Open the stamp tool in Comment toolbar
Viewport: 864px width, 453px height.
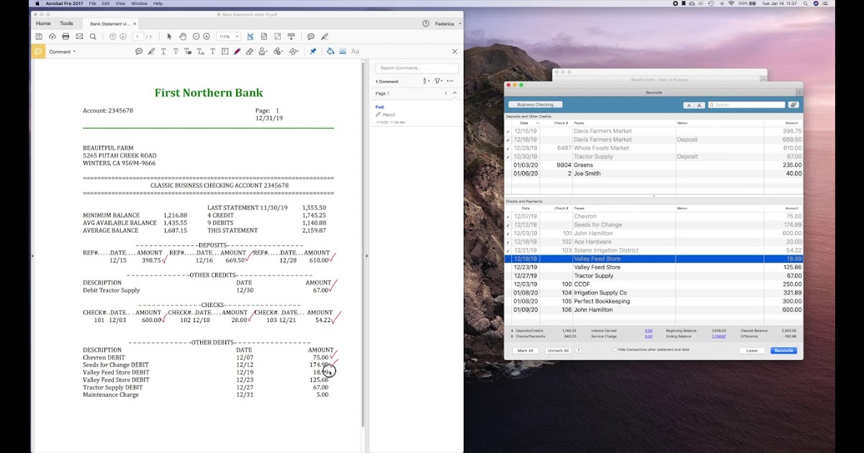pyautogui.click(x=263, y=52)
